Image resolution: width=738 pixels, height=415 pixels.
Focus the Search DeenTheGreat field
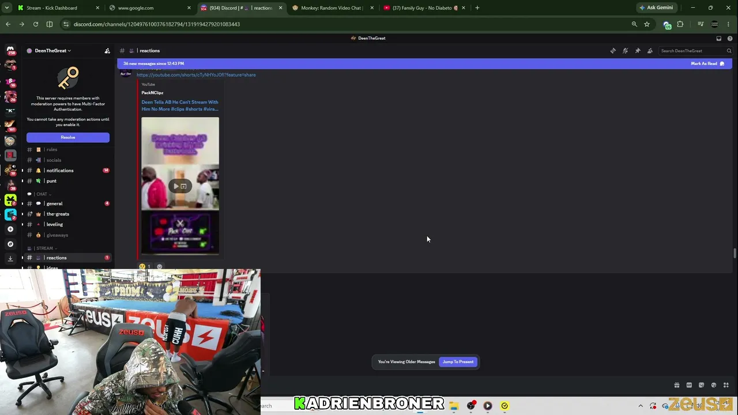click(695, 51)
